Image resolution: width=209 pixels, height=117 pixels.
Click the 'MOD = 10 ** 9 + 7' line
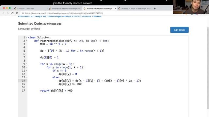(x=53, y=44)
